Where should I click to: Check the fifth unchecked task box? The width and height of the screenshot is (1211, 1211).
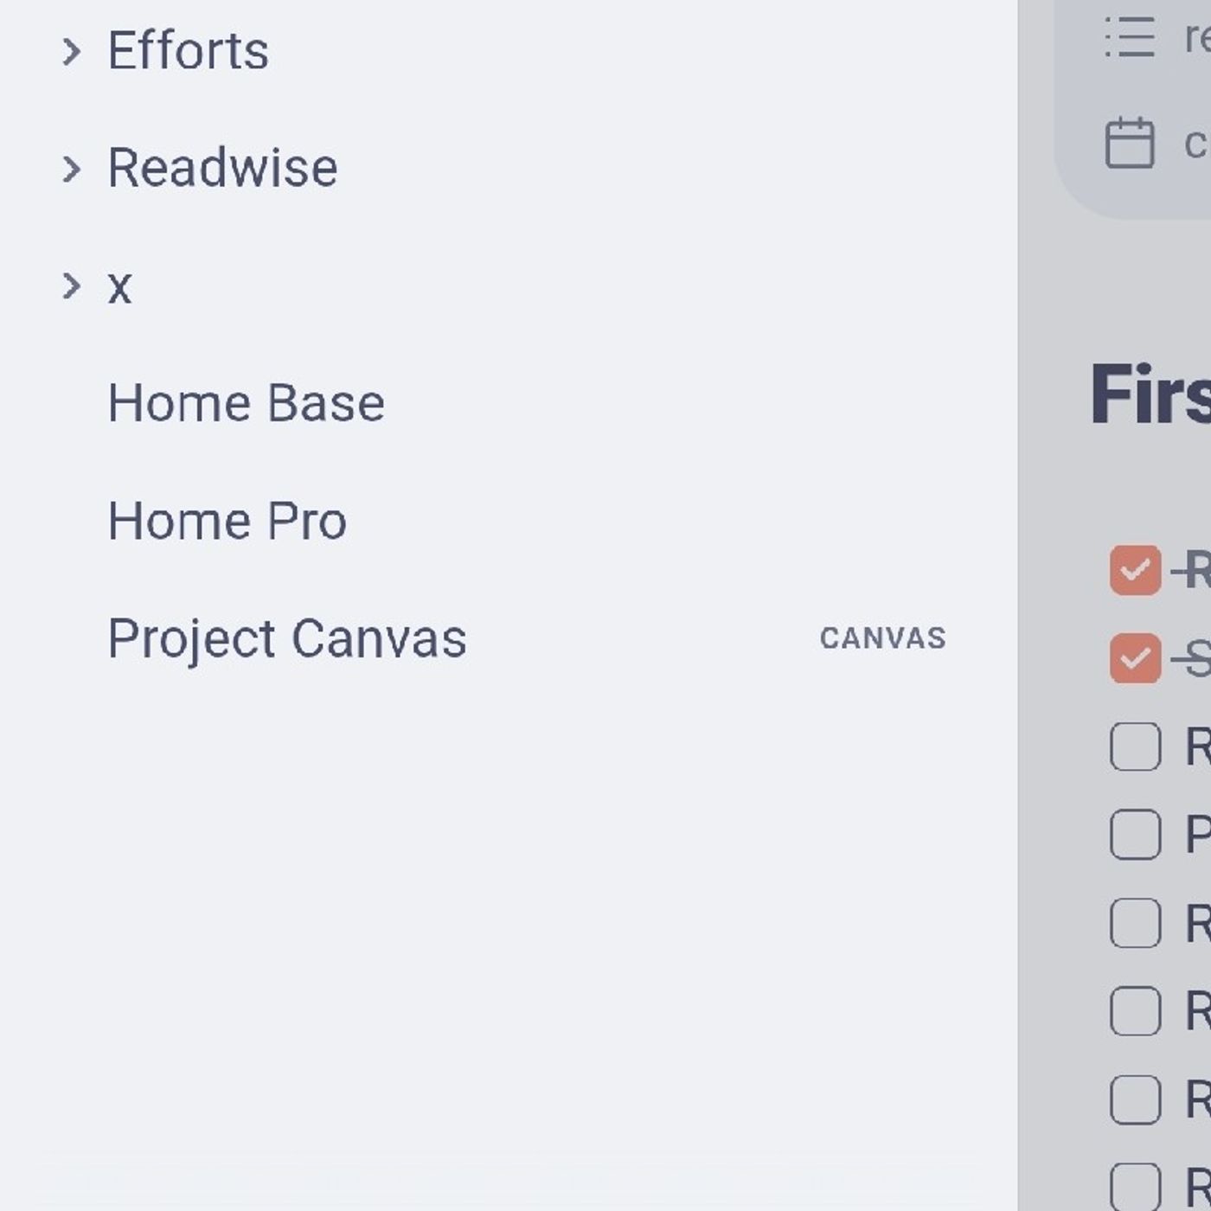[1135, 1099]
